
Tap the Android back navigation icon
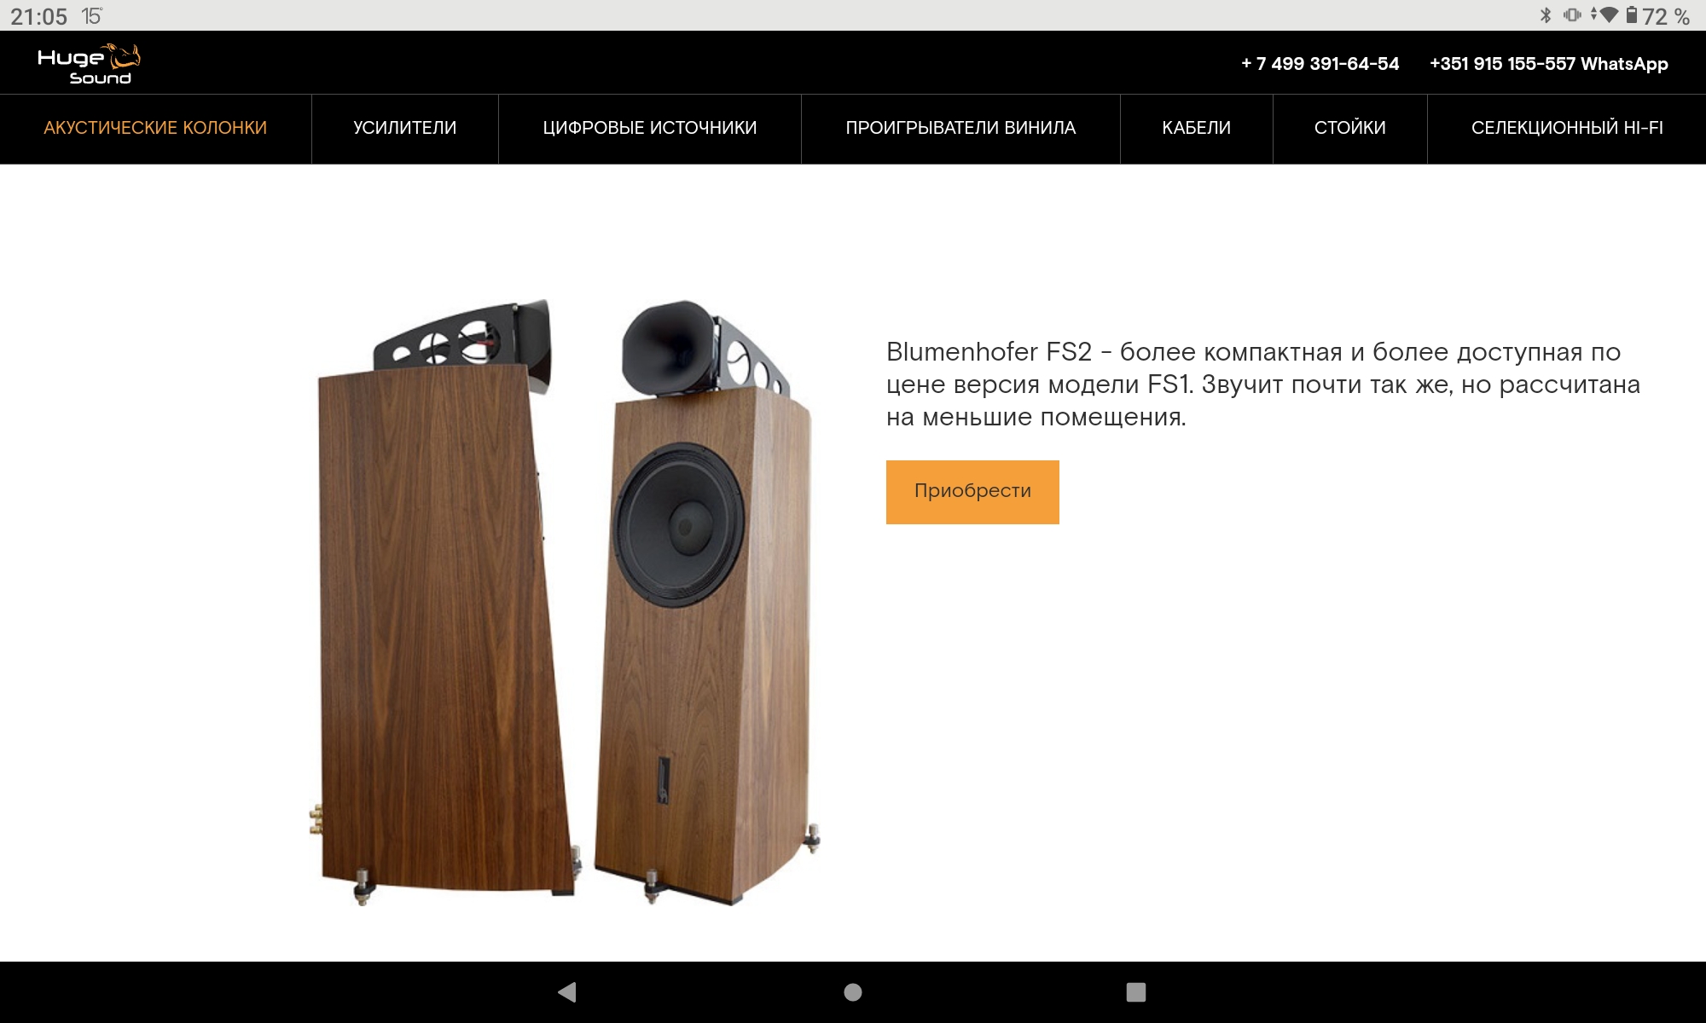(567, 991)
